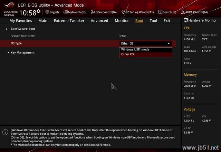Click the Hardware Monitor display icon
Image resolution: width=221 pixels, height=152 pixels.
pos(186,20)
